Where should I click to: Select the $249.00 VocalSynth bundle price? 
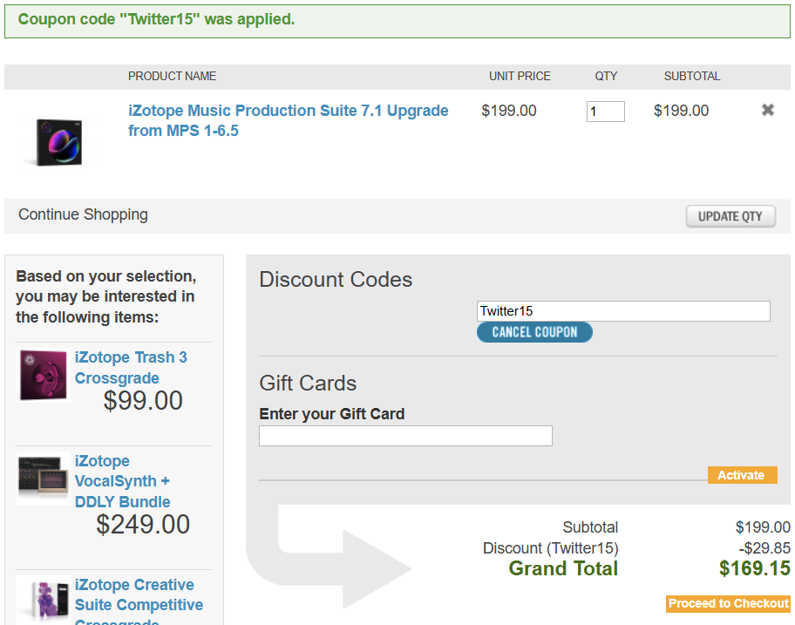pos(143,524)
